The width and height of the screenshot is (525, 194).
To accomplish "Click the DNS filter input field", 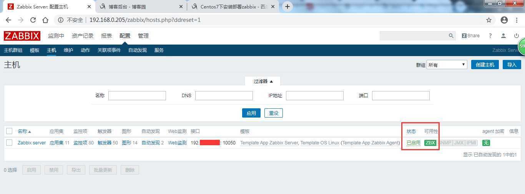I will coord(224,96).
